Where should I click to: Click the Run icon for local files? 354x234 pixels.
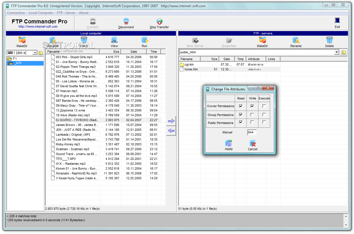point(145,40)
